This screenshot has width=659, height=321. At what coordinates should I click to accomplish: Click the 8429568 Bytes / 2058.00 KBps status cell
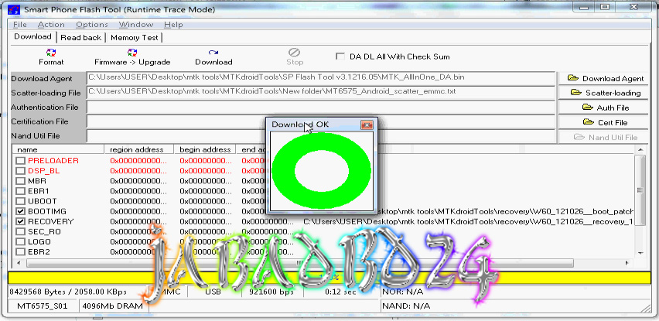click(x=78, y=292)
